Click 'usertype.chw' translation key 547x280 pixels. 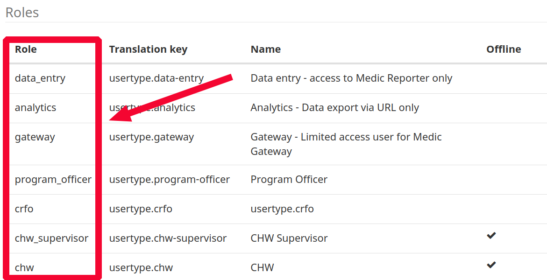click(x=141, y=268)
